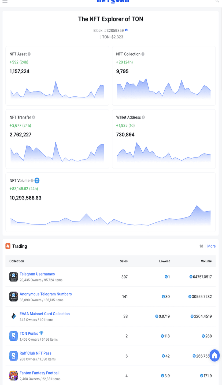
Task: Click the blue icon next to block number
Action: point(126,30)
